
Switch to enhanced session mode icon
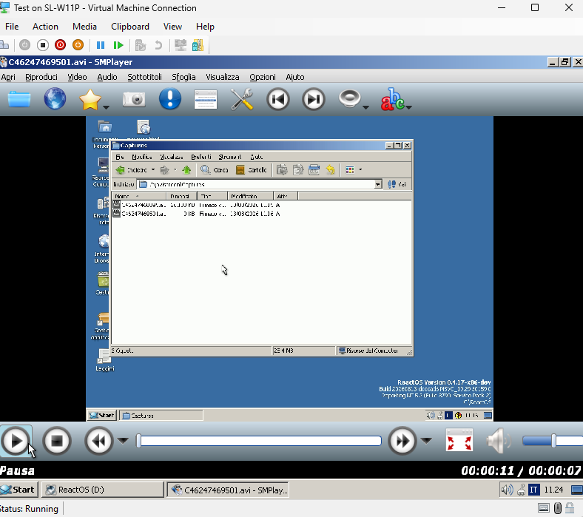pos(181,45)
